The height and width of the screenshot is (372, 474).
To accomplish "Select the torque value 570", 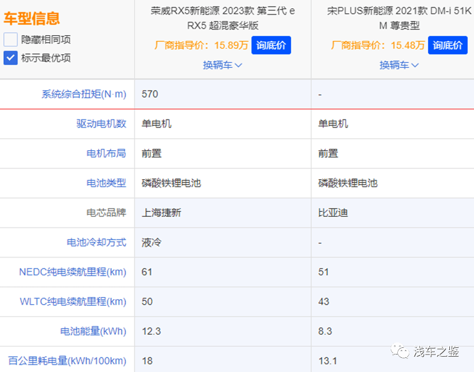I will [x=150, y=94].
